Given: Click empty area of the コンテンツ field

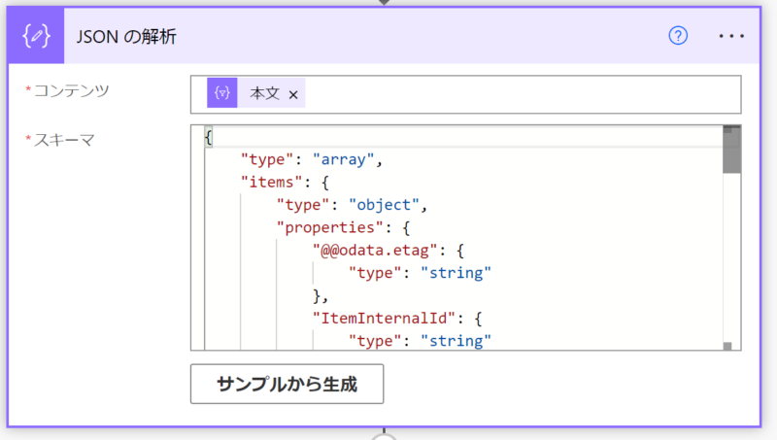Looking at the screenshot, I should 515,94.
